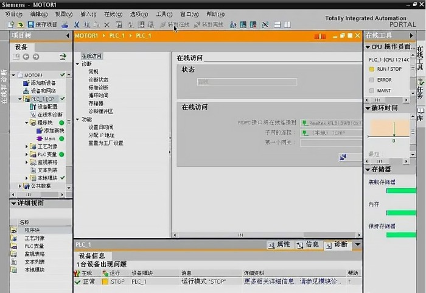Click the open project icon in toolbar
Viewport: 426px width, 293px height.
click(x=20, y=25)
